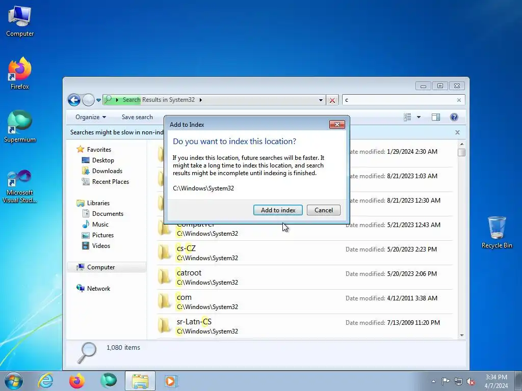This screenshot has width=522, height=391.
Task: Open the network tray icon
Action: click(x=458, y=381)
